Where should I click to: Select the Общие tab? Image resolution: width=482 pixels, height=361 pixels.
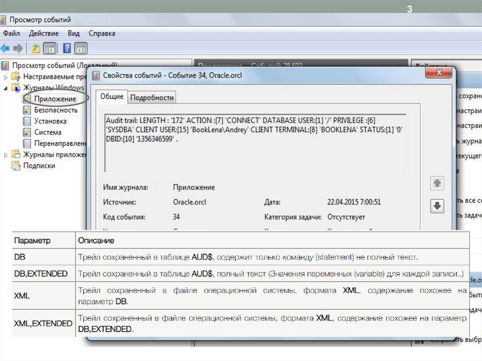click(x=112, y=96)
